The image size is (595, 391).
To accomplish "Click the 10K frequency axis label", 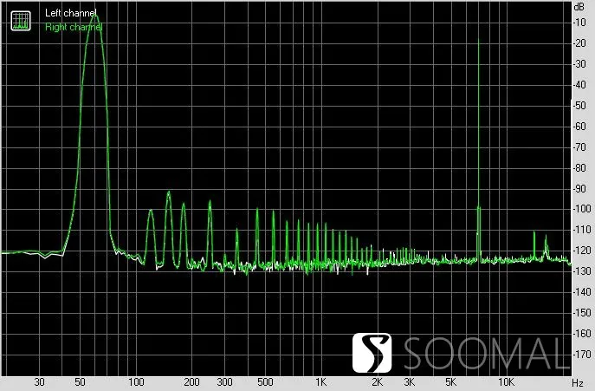I will coord(506,381).
